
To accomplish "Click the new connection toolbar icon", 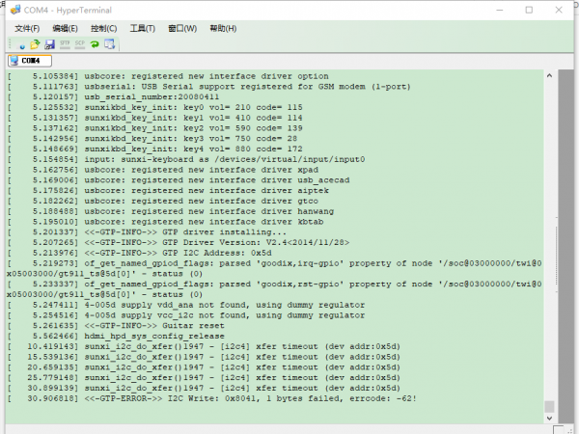I will [21, 44].
